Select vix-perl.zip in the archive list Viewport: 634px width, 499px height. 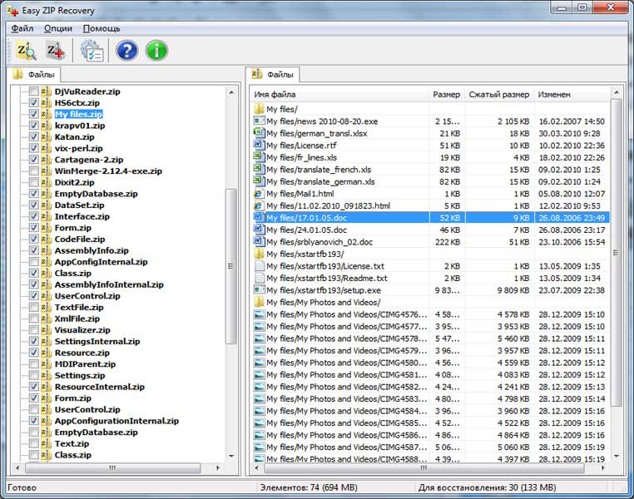tap(79, 148)
